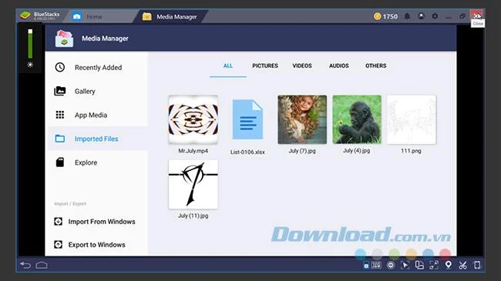Open the keyboard controls icon
Viewport: 501px width, 281px height.
tap(376, 265)
